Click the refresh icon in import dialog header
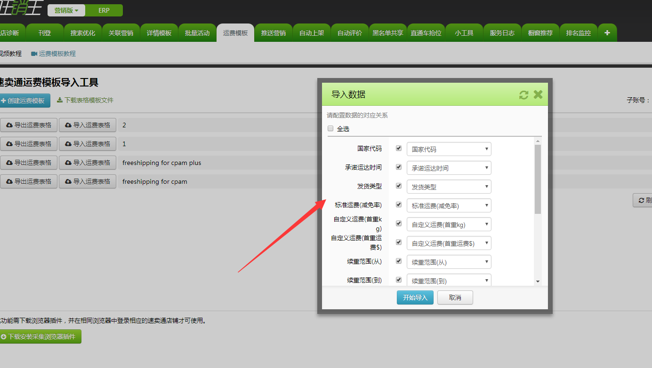Viewport: 652px width, 368px height. click(523, 95)
